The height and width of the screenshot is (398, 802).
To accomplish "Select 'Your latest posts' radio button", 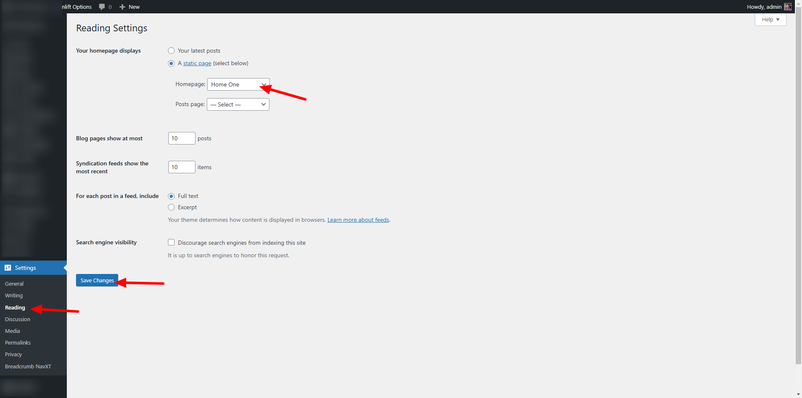I will pos(171,51).
